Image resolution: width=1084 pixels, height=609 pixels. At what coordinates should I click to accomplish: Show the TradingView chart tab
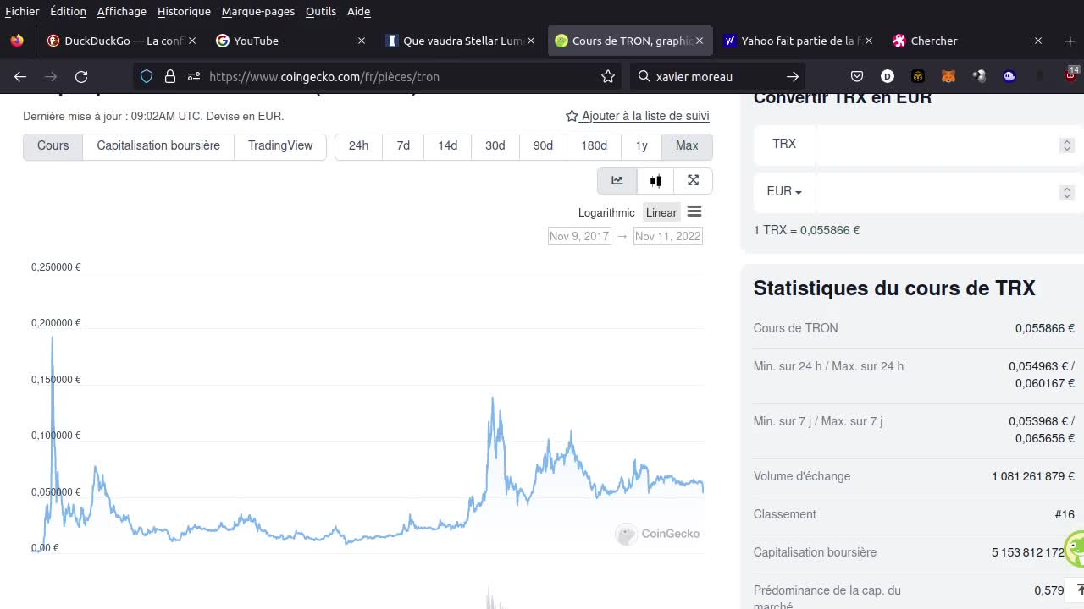pyautogui.click(x=280, y=146)
